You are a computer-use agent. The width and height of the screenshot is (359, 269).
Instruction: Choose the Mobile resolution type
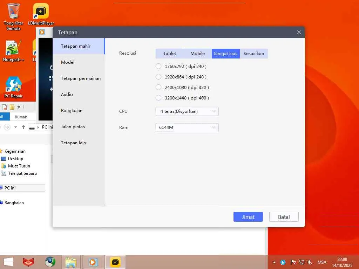[x=198, y=54]
